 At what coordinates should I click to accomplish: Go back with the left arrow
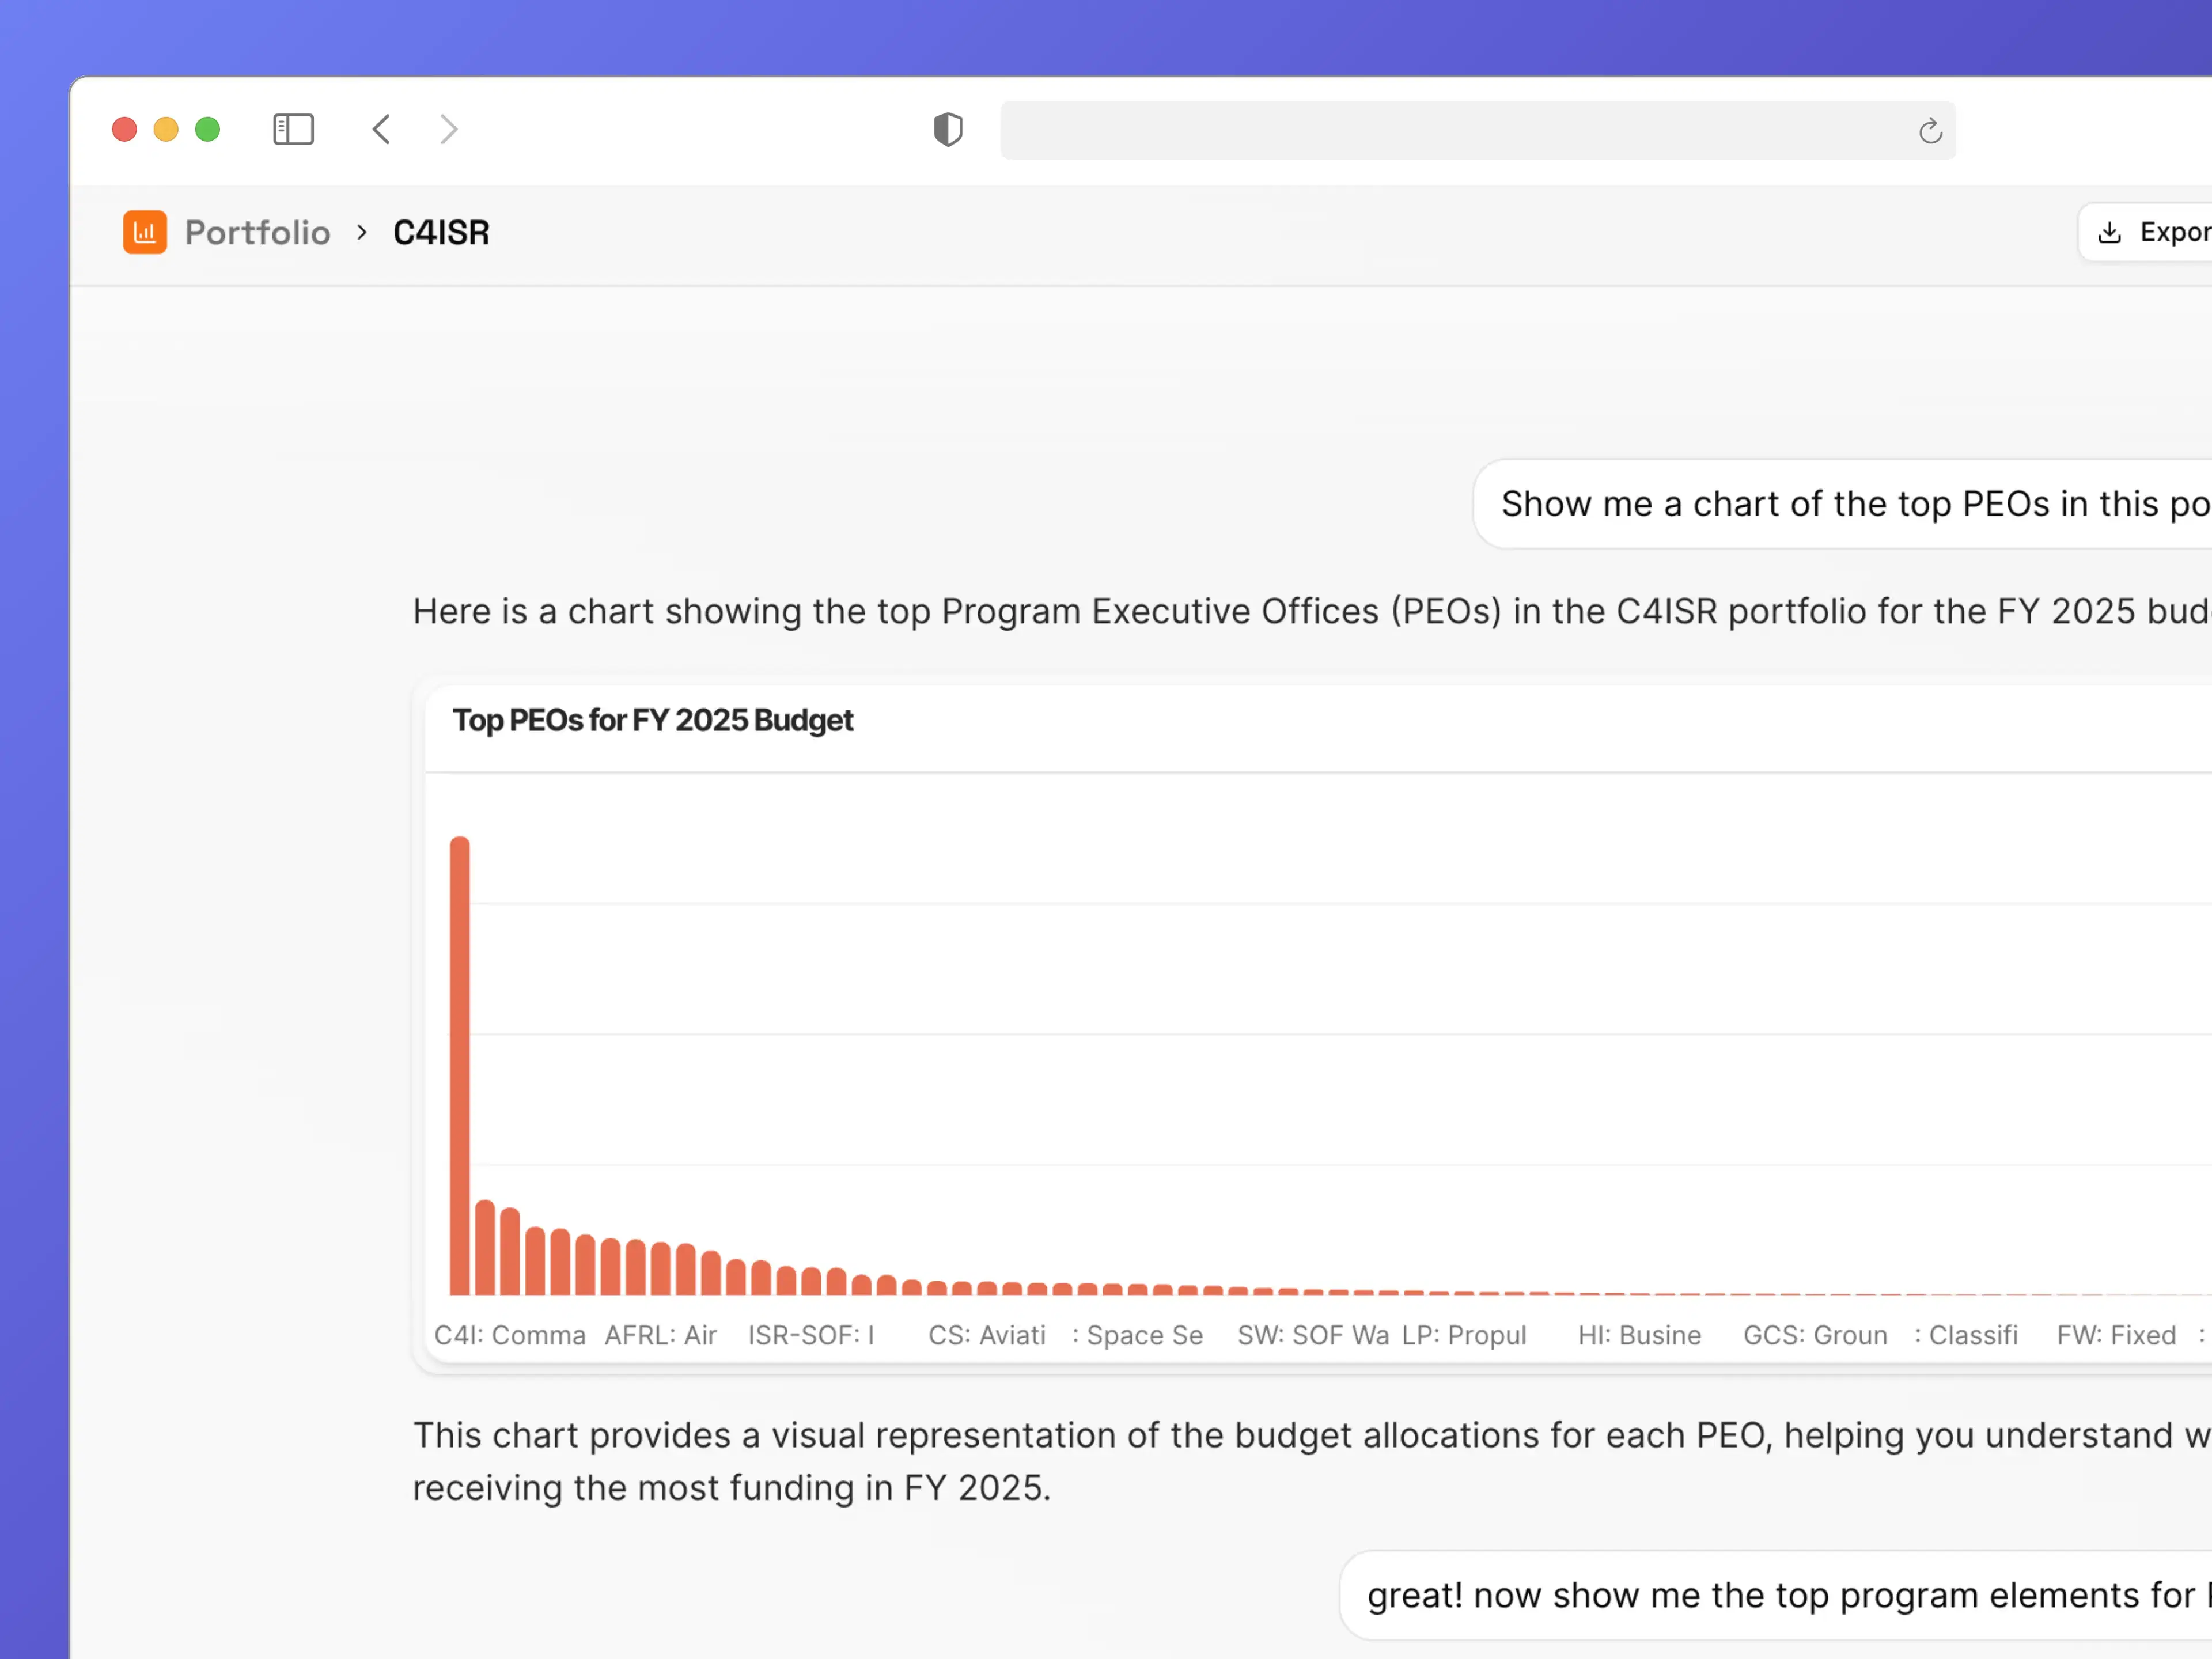382,129
